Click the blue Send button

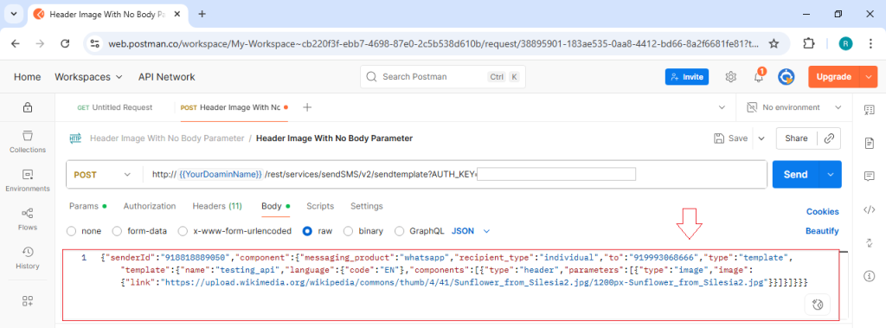coord(796,174)
